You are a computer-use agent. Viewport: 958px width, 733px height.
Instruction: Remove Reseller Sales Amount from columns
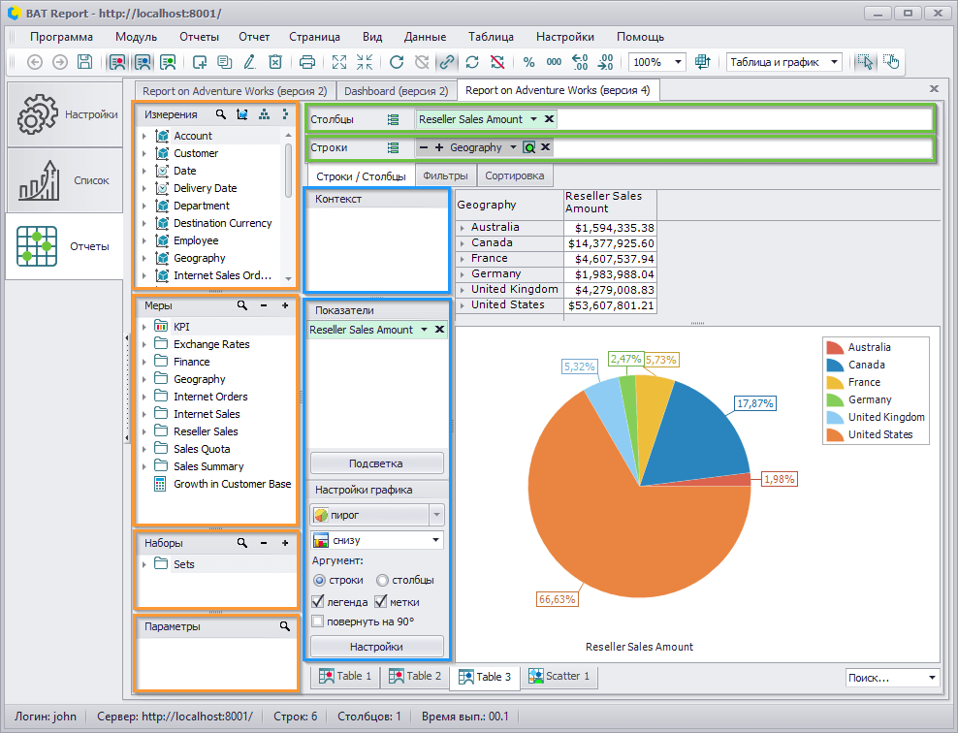coord(549,119)
